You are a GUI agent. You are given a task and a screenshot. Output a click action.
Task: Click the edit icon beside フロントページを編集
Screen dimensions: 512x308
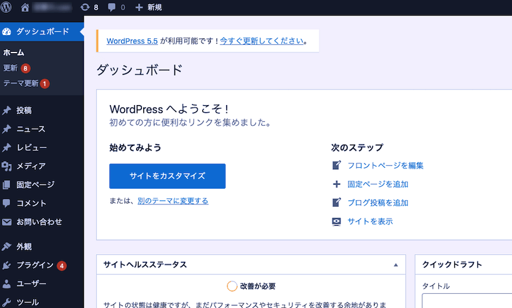tap(336, 165)
